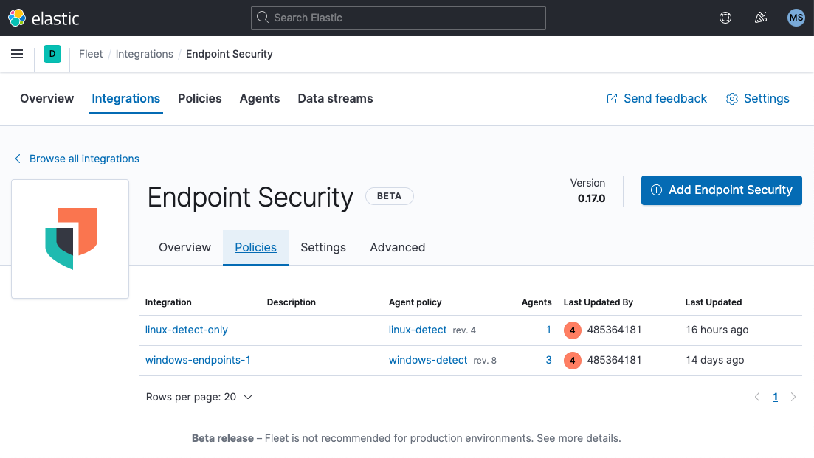Click See more details link
This screenshot has width=814, height=458.
coord(579,438)
